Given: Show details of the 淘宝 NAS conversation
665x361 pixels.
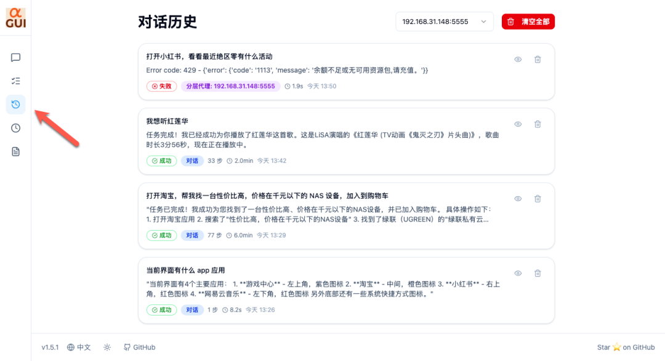Looking at the screenshot, I should pyautogui.click(x=518, y=198).
